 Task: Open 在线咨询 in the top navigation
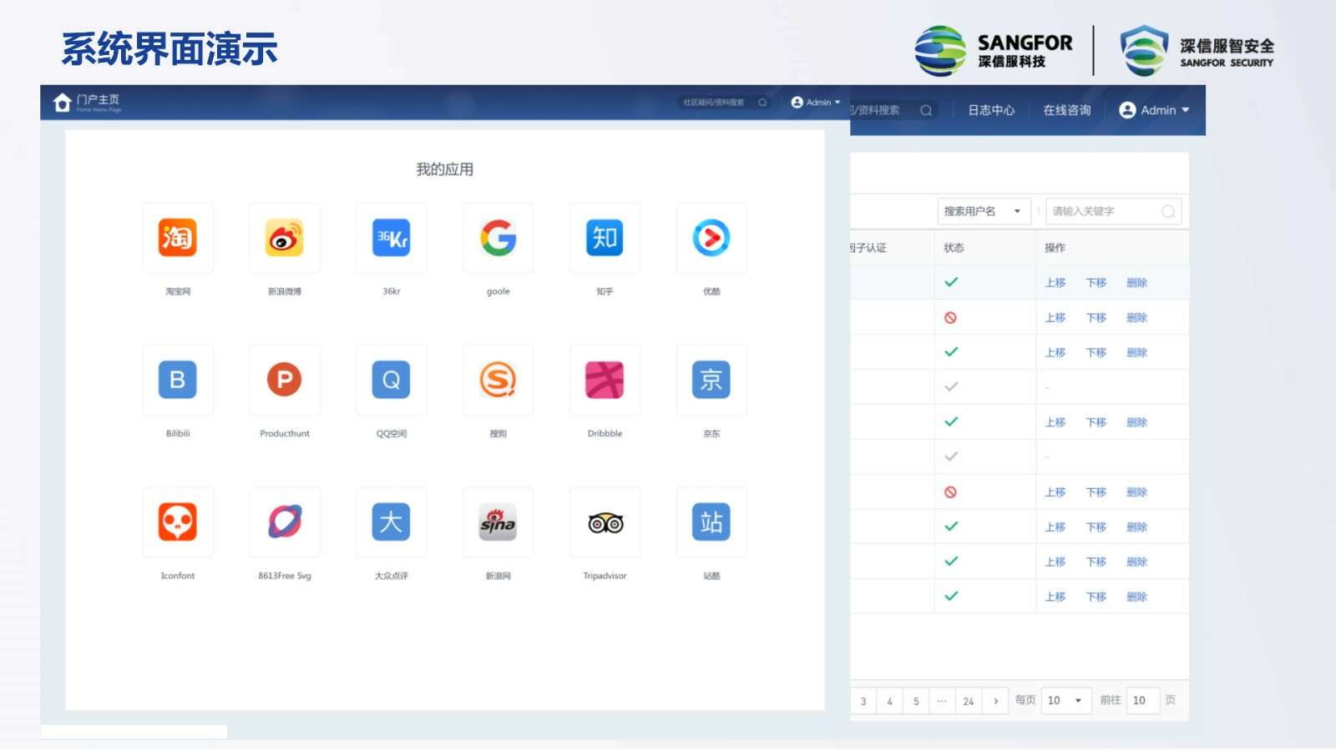click(x=1066, y=110)
